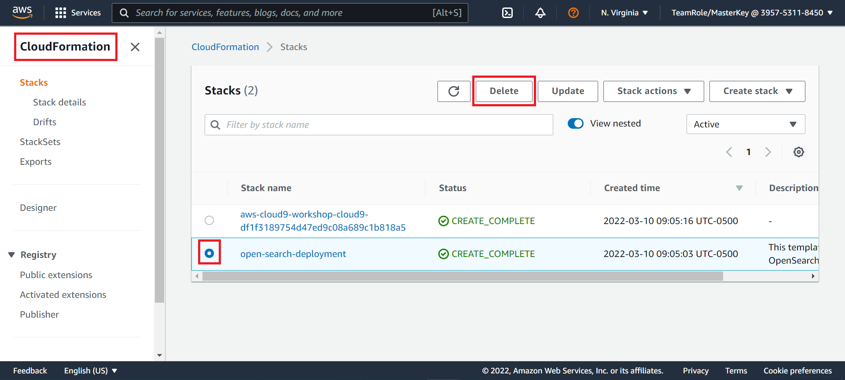
Task: Click the Stack name column header
Action: point(266,188)
